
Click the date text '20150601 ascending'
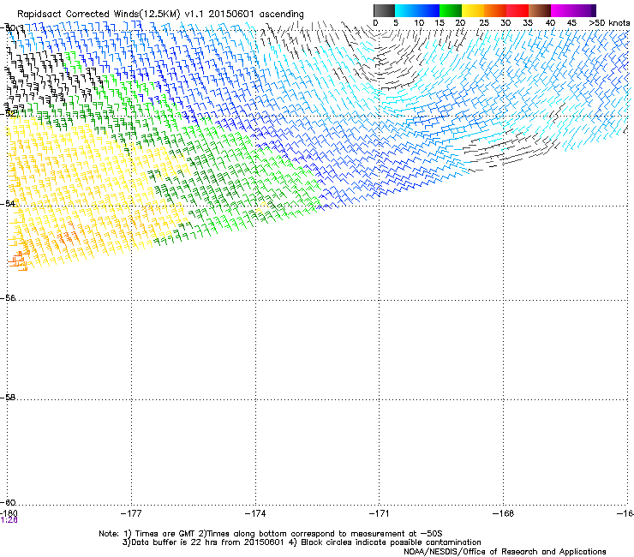(256, 15)
